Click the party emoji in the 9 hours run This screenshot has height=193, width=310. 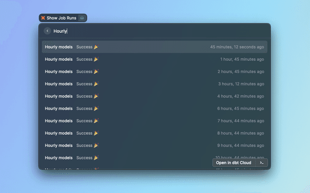pyautogui.click(x=96, y=145)
